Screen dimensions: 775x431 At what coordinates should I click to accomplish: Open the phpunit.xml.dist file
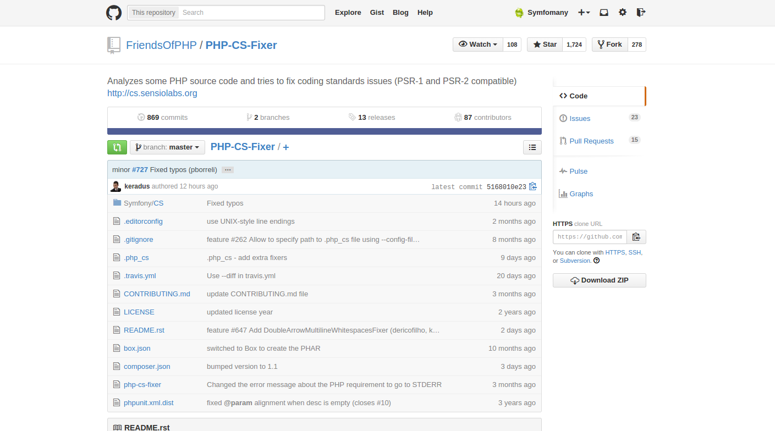149,402
